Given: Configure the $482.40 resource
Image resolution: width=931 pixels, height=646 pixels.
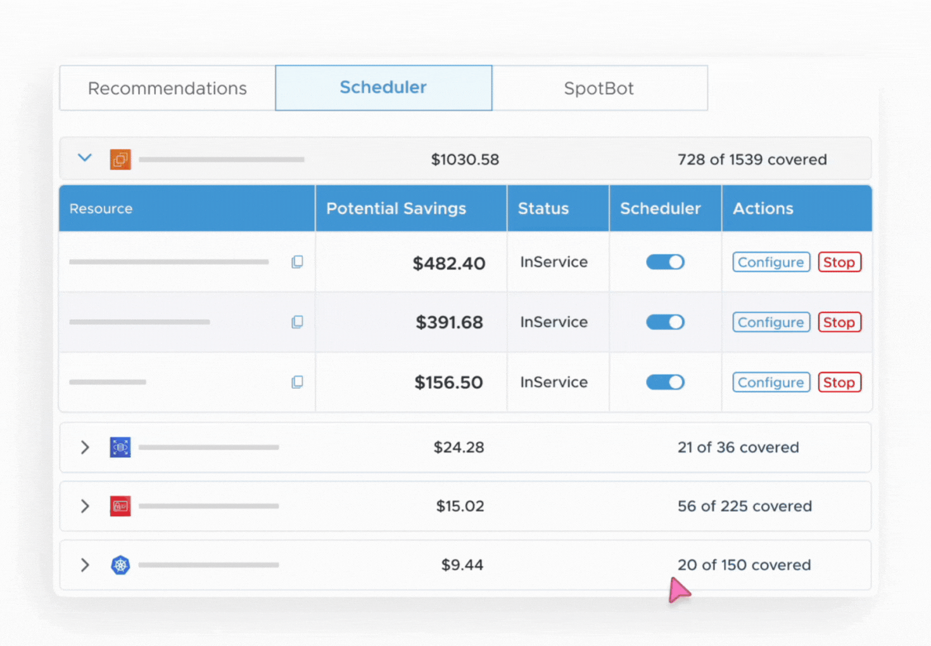Looking at the screenshot, I should click(x=771, y=262).
